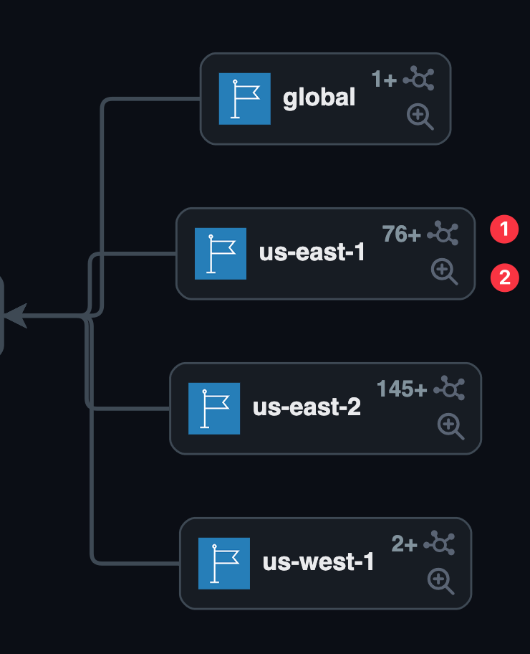Expand the us-east-1 node connections icon
The width and height of the screenshot is (530, 654).
click(443, 233)
